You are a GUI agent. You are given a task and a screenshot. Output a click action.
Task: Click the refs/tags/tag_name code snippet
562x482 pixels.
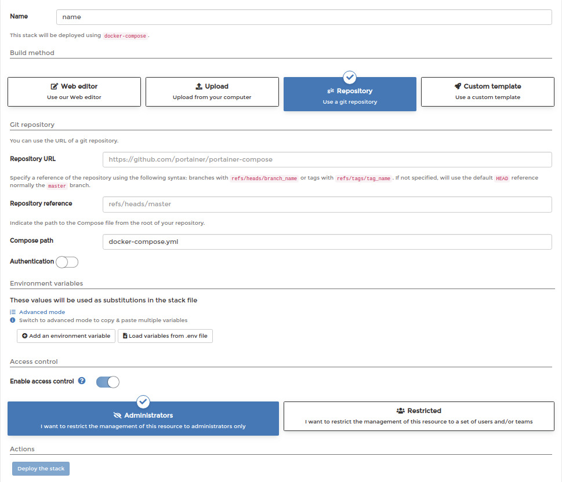tap(364, 178)
